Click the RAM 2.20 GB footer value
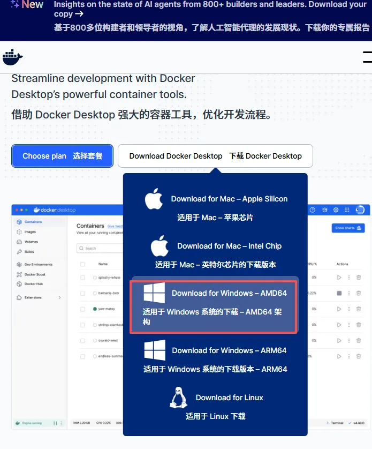 [x=81, y=423]
